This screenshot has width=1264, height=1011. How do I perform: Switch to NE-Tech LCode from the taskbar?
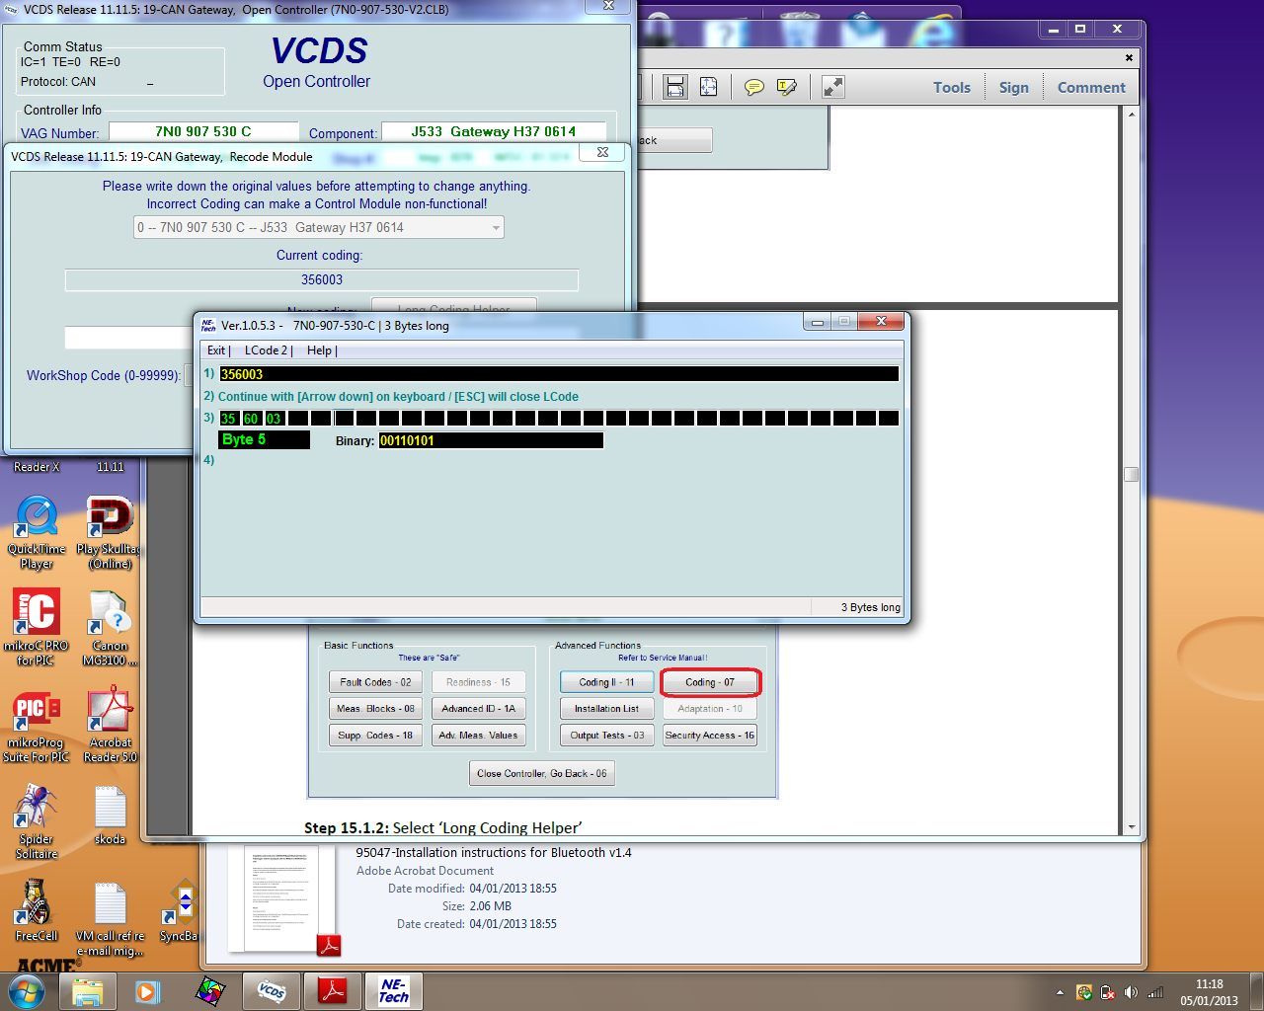coord(394,991)
